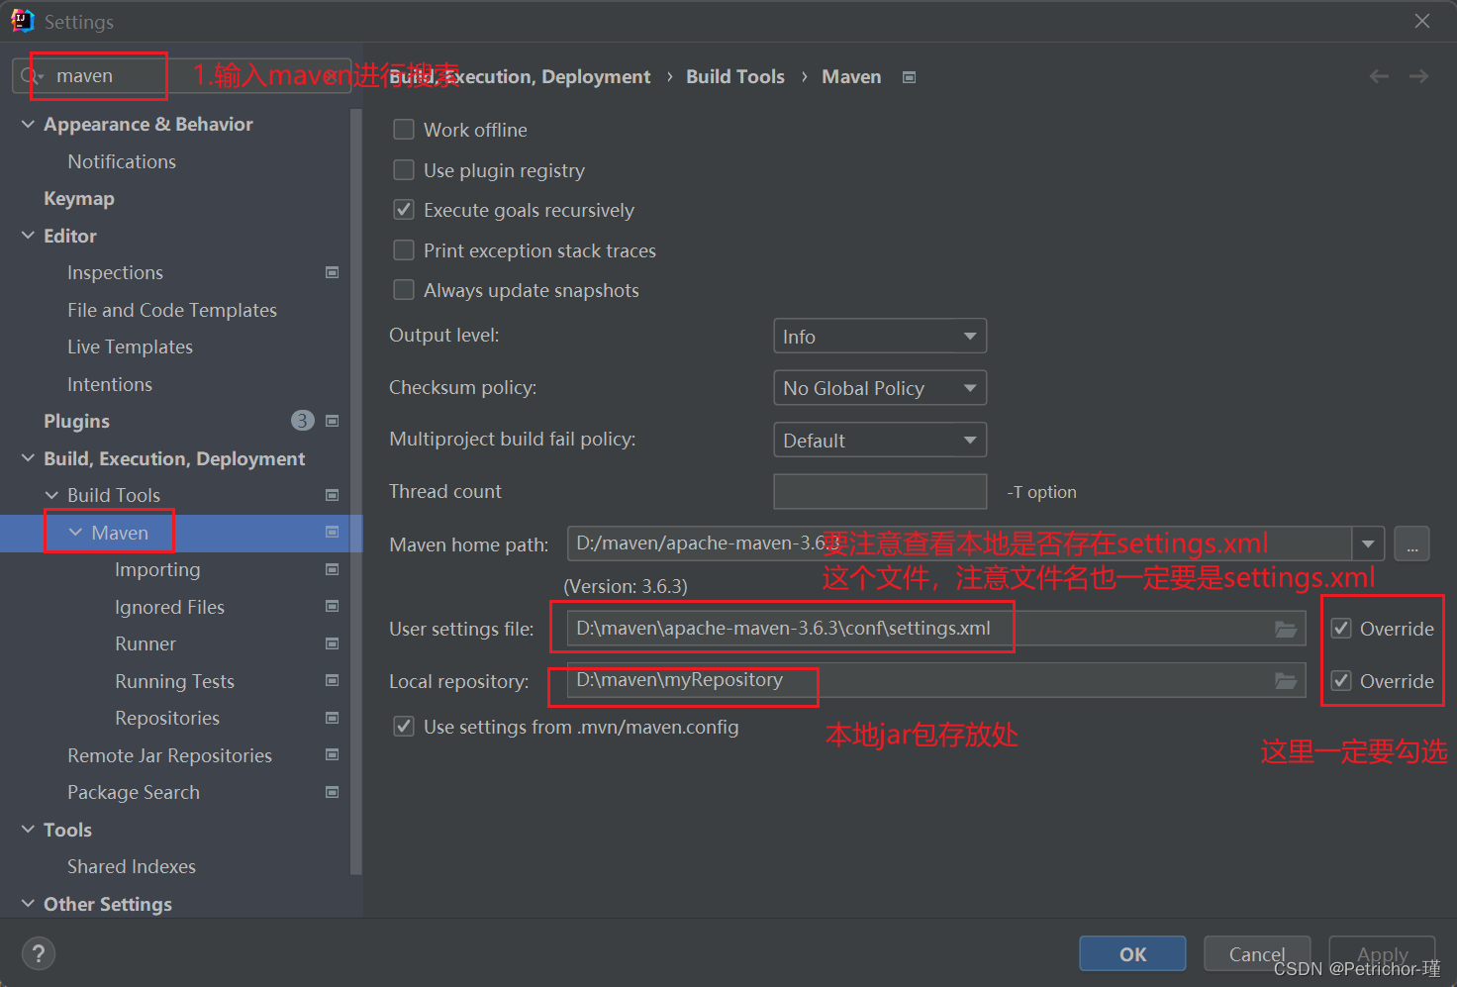Open Intentions settings page
This screenshot has height=987, width=1457.
tap(110, 384)
